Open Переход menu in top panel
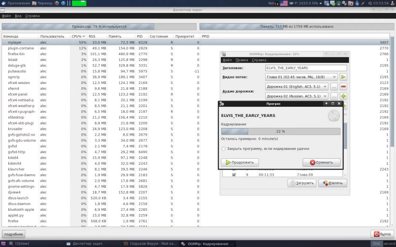This screenshot has width=396, height=247. tap(43, 3)
